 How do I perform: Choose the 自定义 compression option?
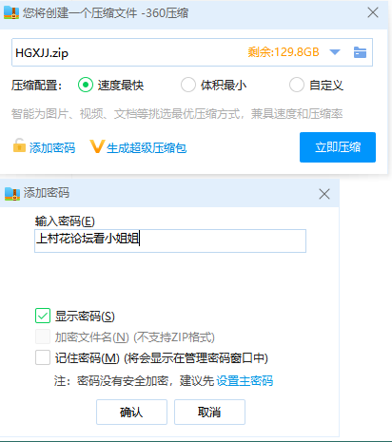[297, 85]
